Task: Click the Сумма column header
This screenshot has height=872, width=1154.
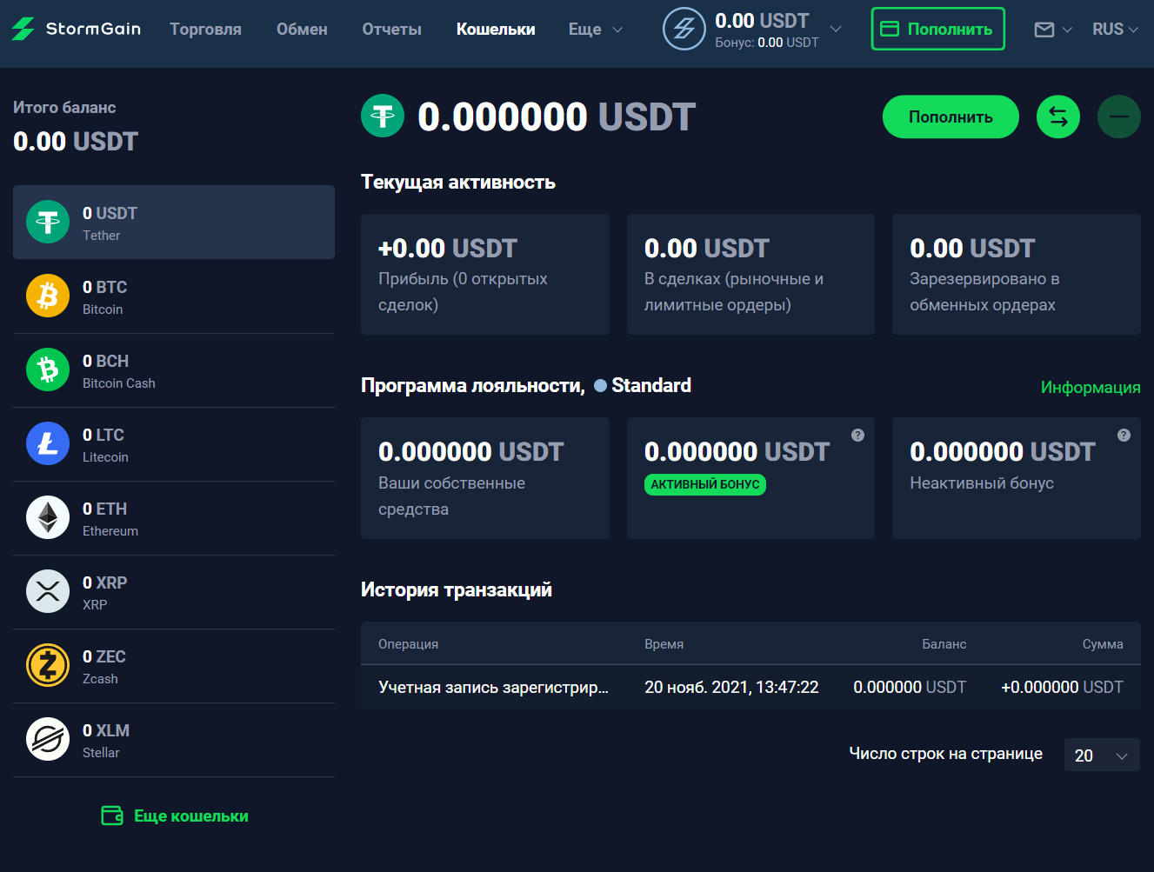Action: [1103, 644]
